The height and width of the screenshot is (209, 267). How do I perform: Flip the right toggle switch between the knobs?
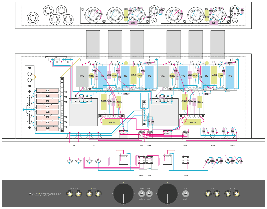pyautogui.click(x=150, y=193)
